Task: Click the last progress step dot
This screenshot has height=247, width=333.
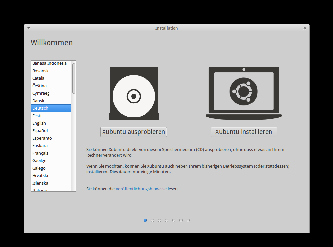Action: pyautogui.click(x=188, y=220)
